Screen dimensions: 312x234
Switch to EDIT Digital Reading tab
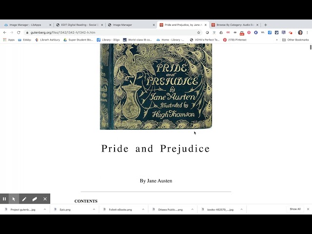coord(80,25)
